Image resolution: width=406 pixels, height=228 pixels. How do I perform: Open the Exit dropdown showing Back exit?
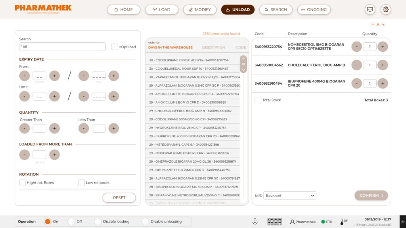(x=290, y=196)
